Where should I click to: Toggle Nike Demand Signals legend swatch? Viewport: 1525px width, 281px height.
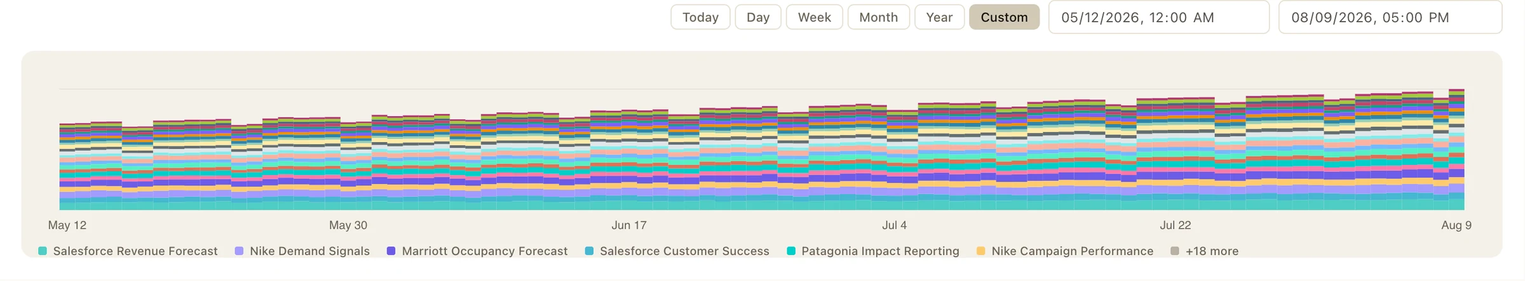[x=239, y=251]
